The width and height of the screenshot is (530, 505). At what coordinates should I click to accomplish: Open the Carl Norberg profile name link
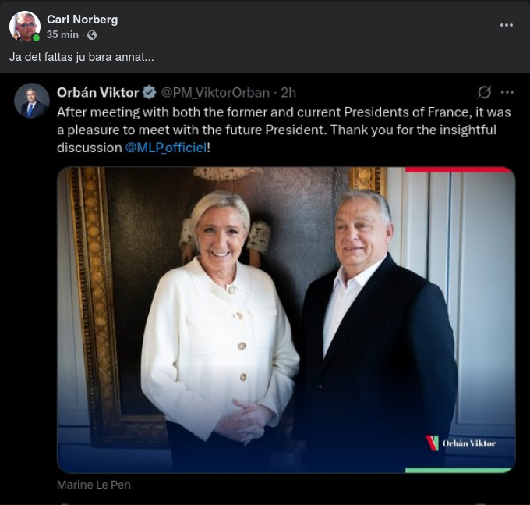82,19
